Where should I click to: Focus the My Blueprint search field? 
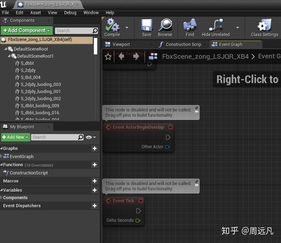click(x=55, y=137)
